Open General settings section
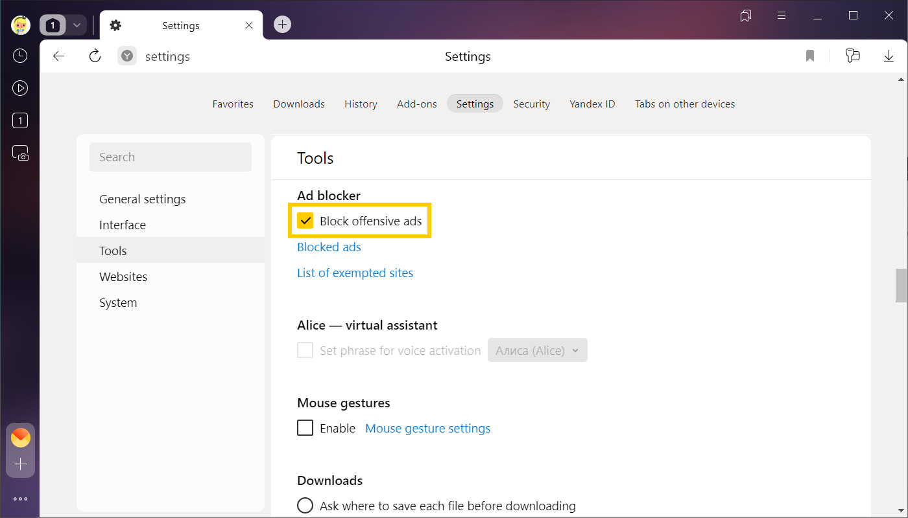 pos(171,199)
